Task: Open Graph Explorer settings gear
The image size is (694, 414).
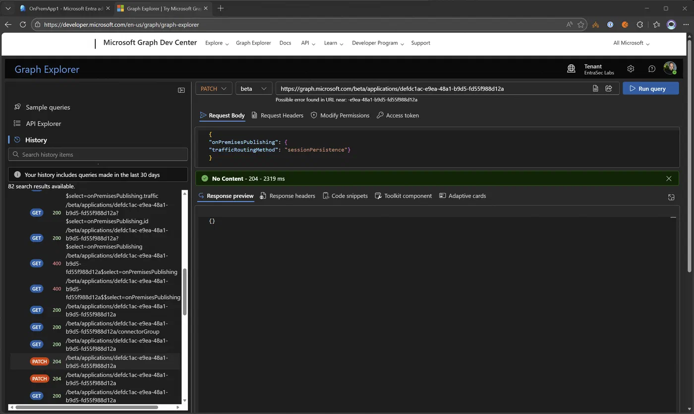Action: click(x=631, y=69)
